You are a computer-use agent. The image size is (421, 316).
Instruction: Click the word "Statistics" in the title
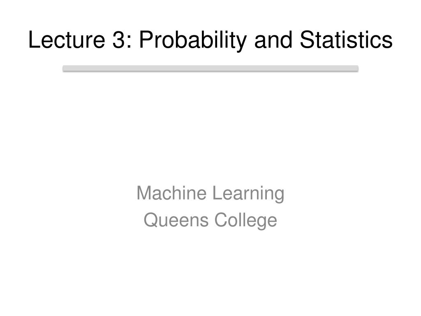click(346, 40)
